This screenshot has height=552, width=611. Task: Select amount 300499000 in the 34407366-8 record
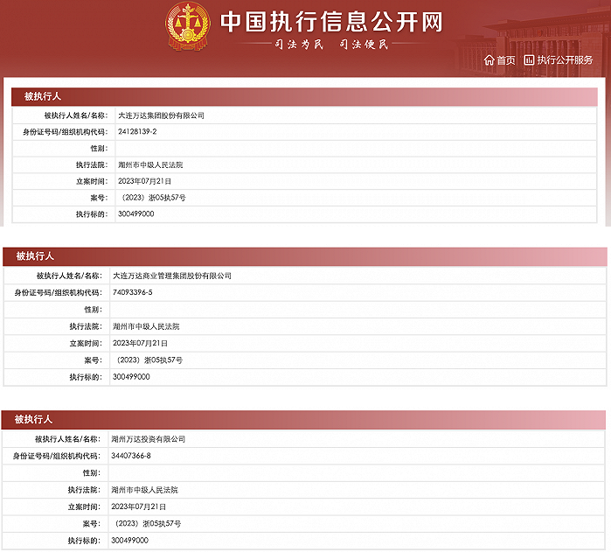(129, 541)
